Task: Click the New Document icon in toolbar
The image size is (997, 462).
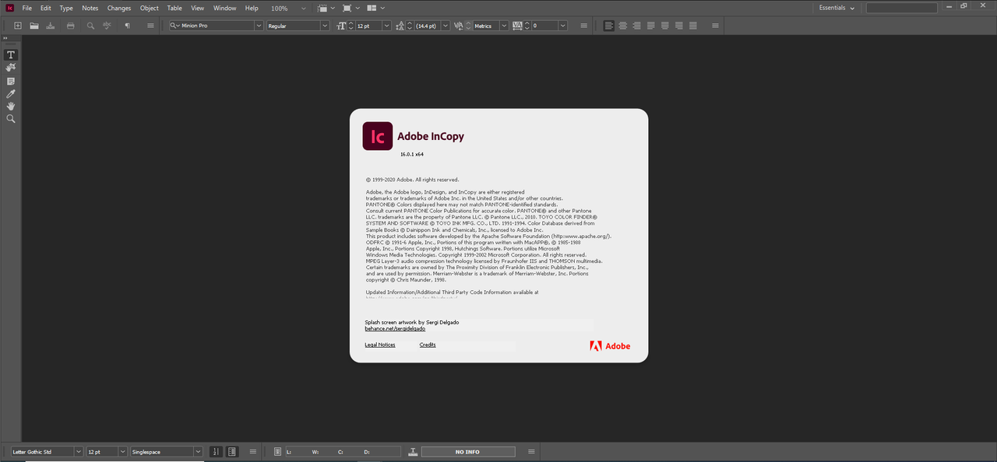Action: (18, 26)
